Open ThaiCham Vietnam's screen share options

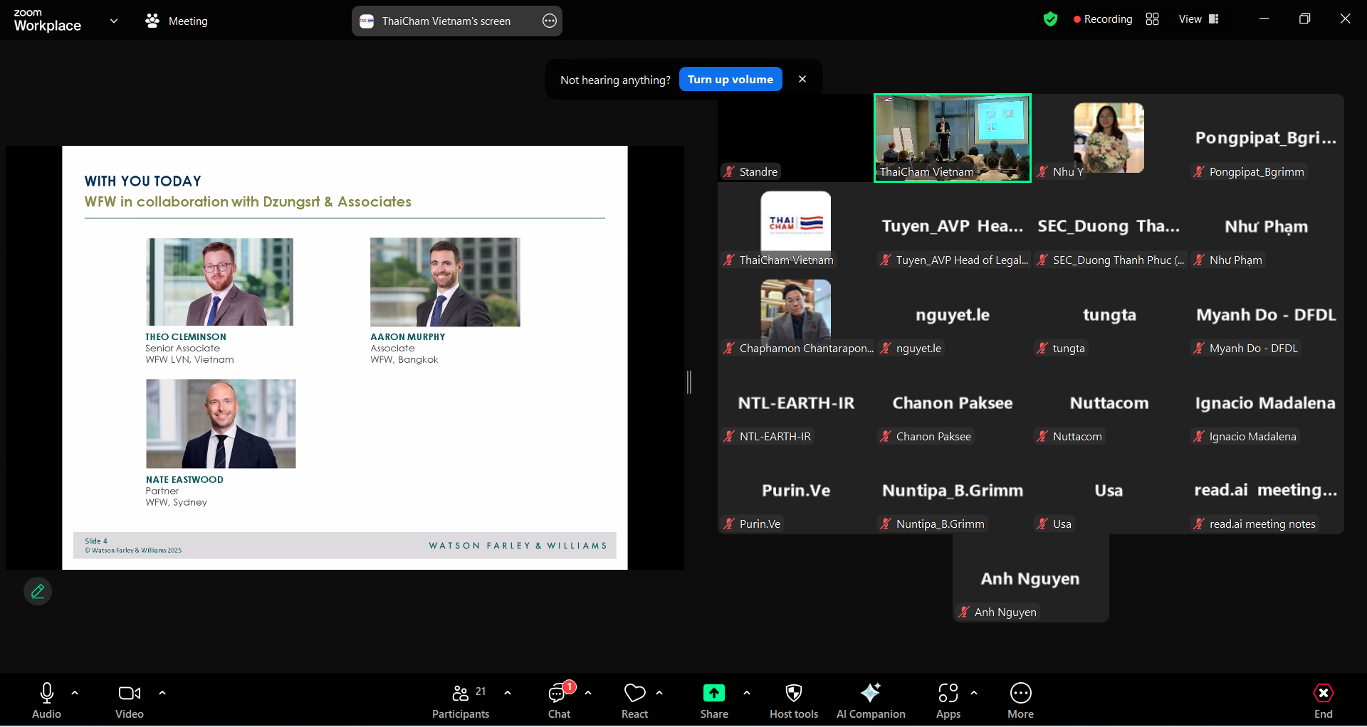[x=550, y=21]
